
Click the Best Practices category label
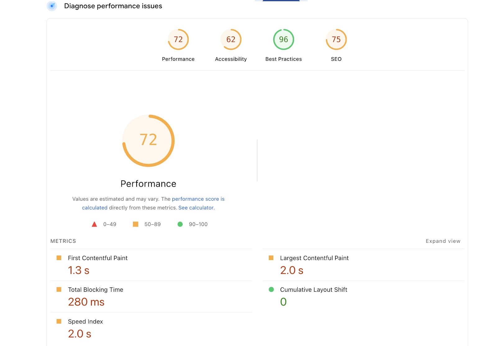(x=283, y=59)
